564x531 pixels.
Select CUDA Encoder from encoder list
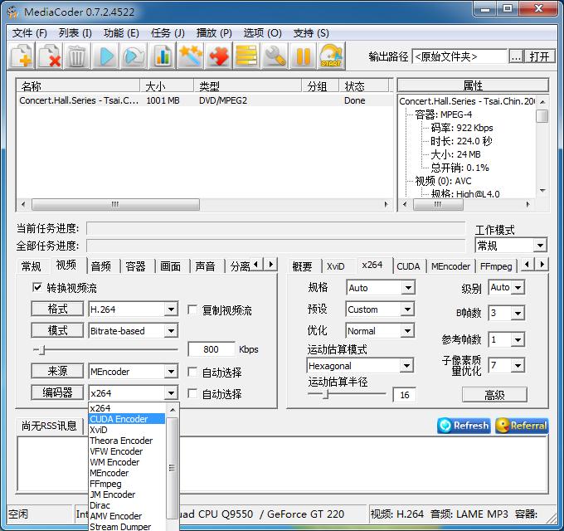pos(119,419)
